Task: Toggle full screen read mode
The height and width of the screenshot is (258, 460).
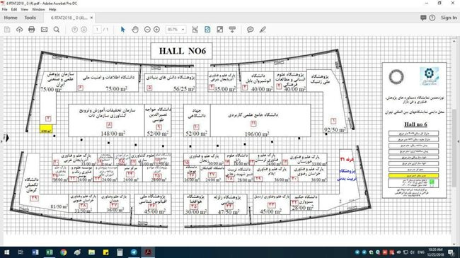Action: 219,29
